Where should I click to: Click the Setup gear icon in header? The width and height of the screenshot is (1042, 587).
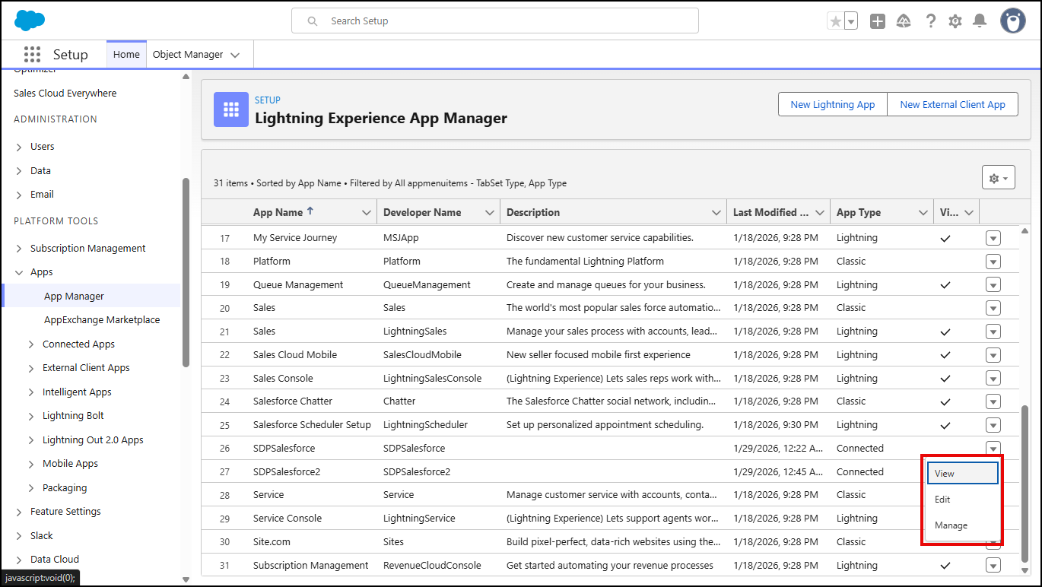click(955, 21)
